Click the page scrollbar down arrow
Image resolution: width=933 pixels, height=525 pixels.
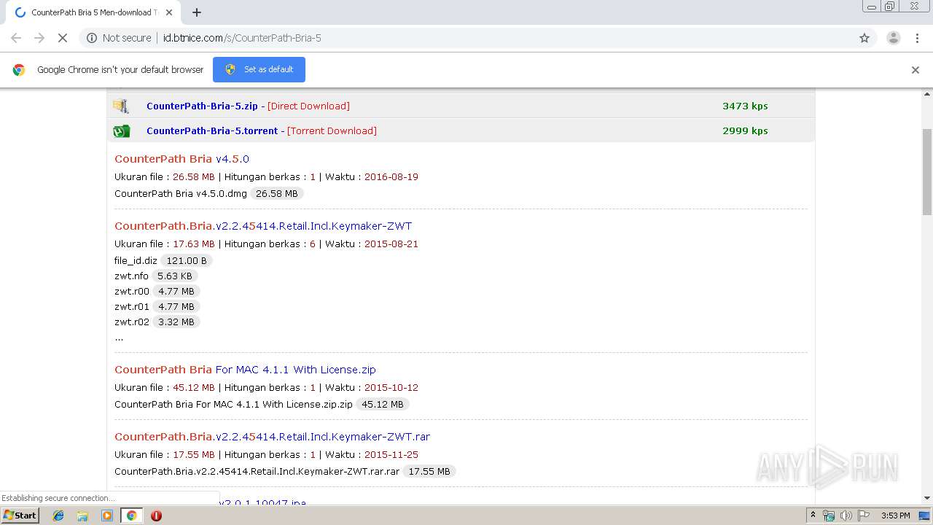(927, 498)
